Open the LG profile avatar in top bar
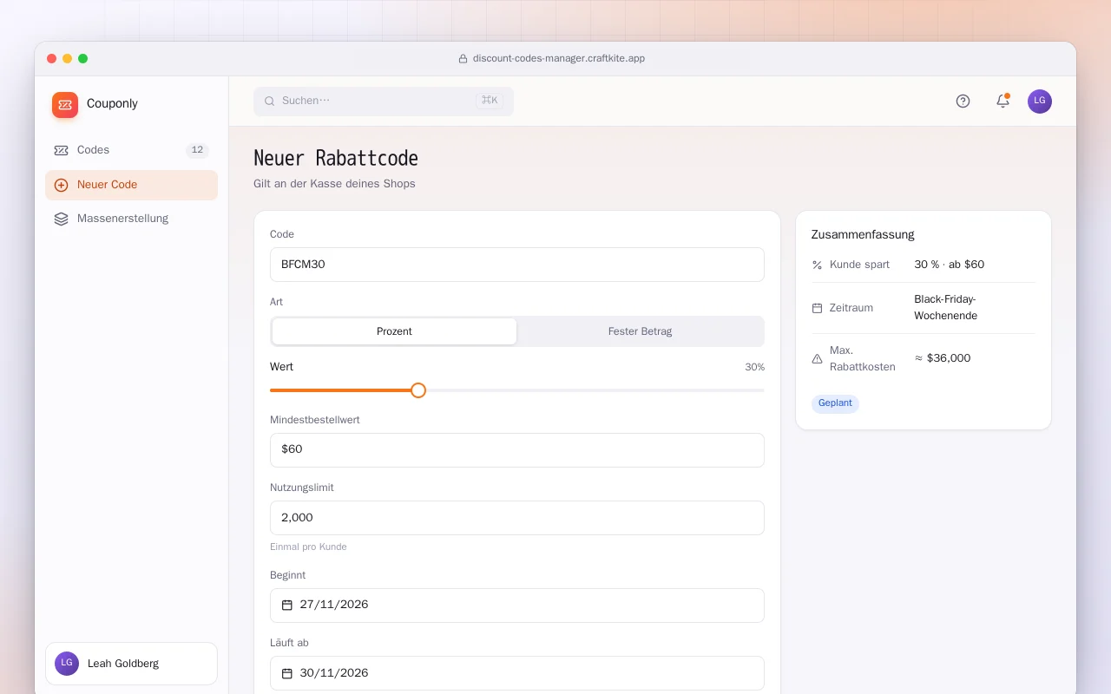Viewport: 1111px width, 694px height. tap(1040, 101)
